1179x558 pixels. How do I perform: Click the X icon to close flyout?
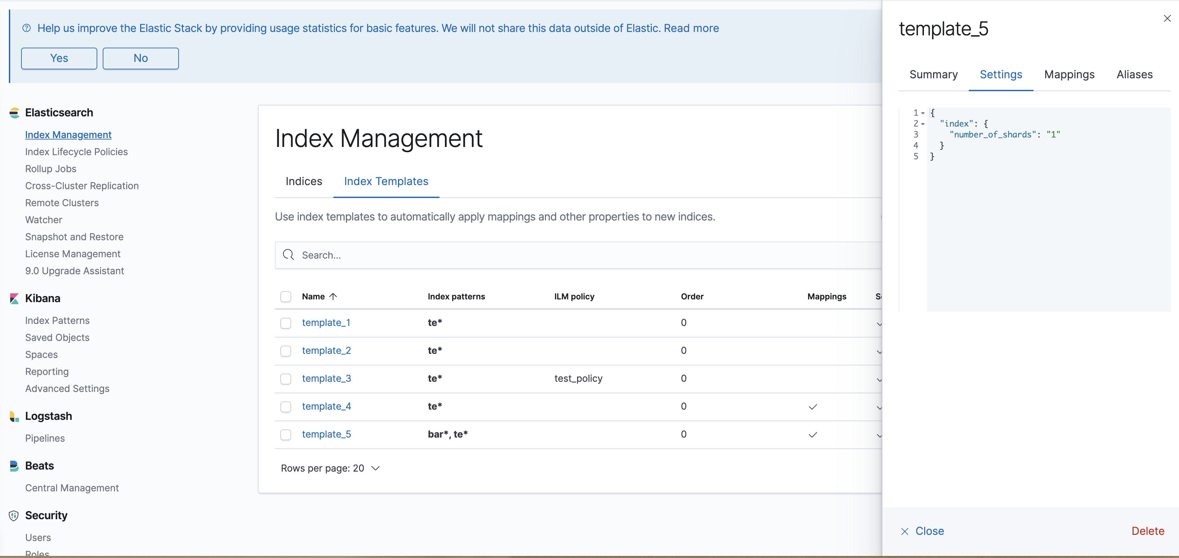pos(1167,18)
